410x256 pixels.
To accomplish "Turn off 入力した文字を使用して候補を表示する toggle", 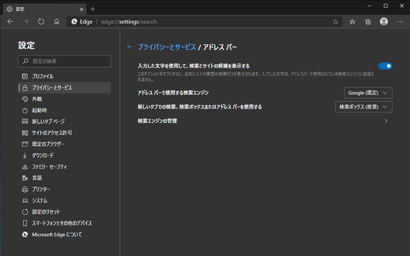I will [x=385, y=66].
